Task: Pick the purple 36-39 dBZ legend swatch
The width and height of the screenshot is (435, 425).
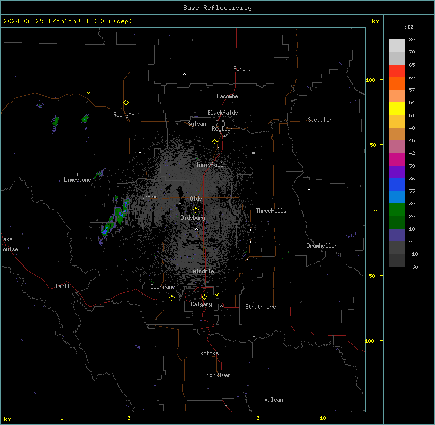Action: coord(397,172)
